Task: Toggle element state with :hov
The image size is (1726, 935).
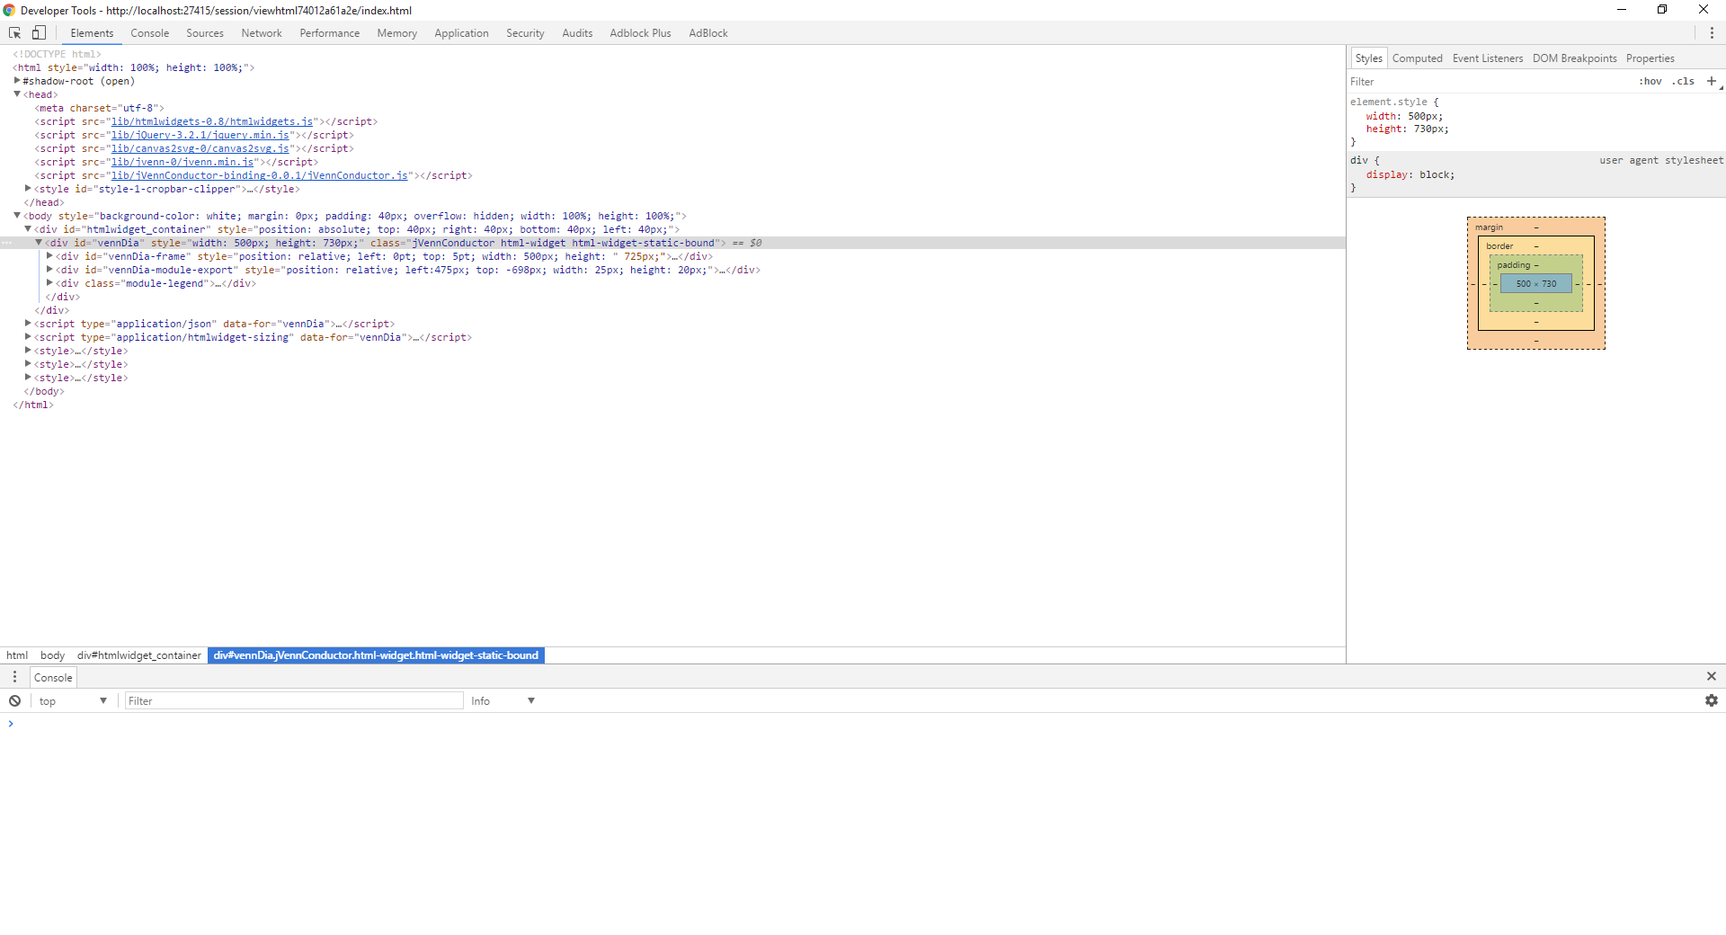Action: point(1650,81)
